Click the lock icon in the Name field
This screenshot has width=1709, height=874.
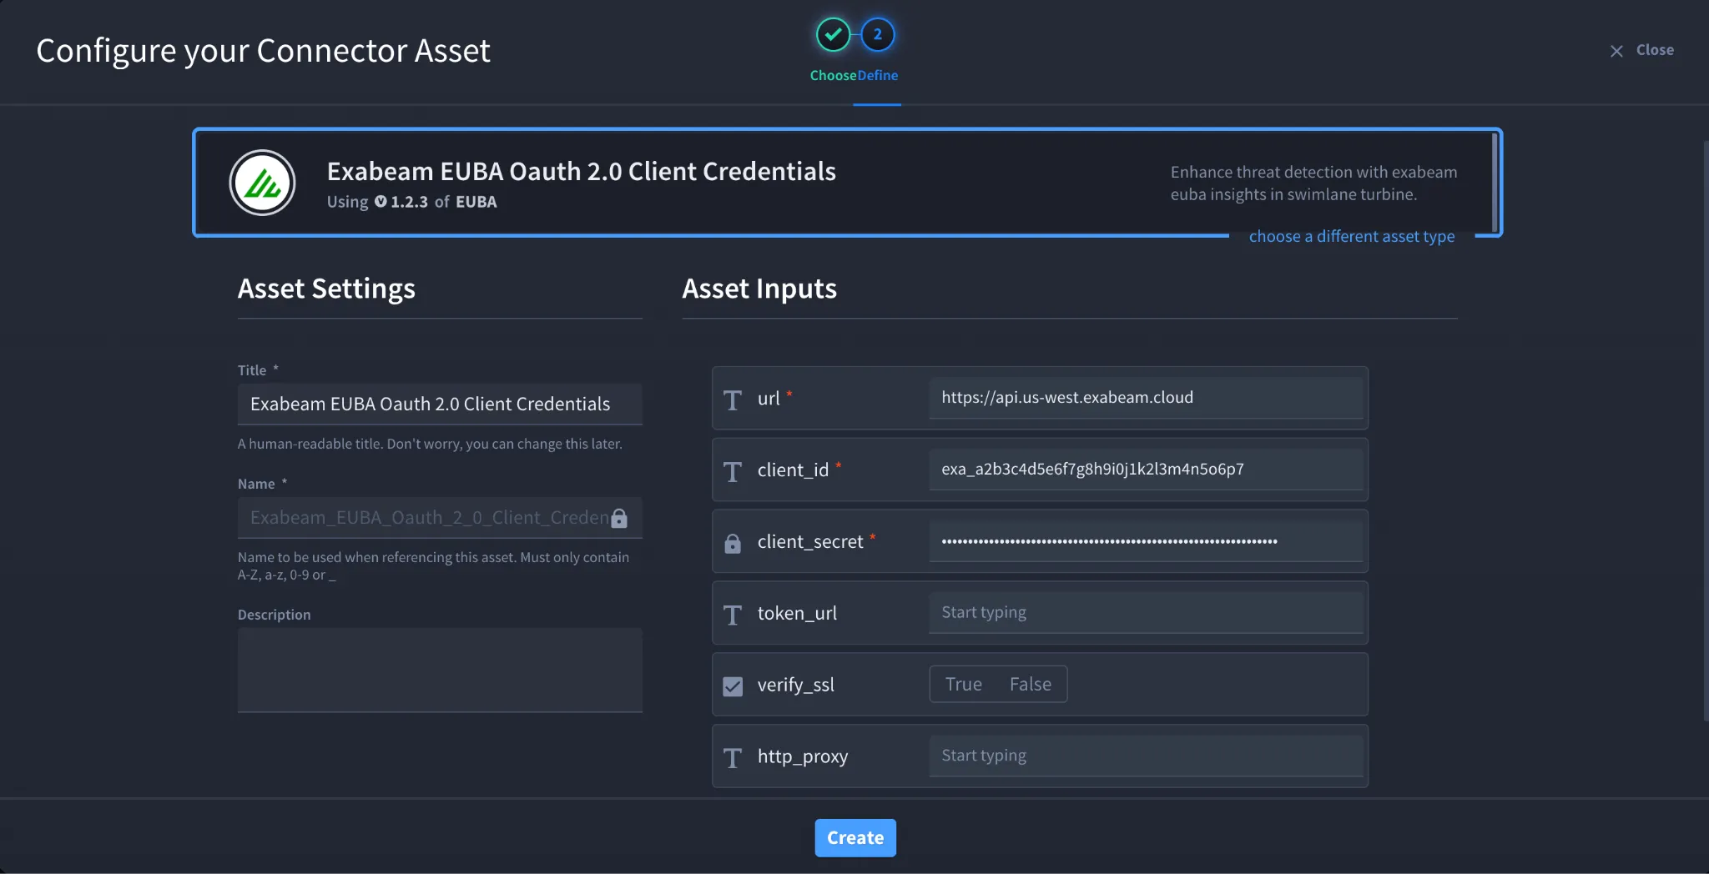619,518
